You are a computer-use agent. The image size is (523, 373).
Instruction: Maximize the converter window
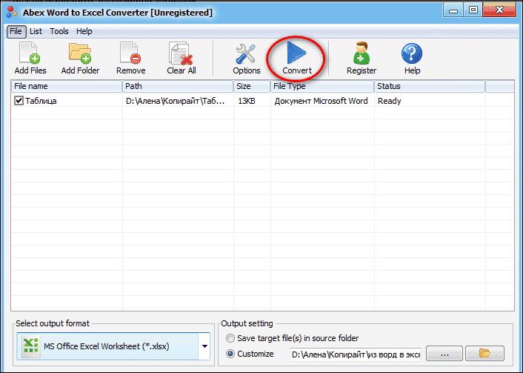(x=473, y=10)
